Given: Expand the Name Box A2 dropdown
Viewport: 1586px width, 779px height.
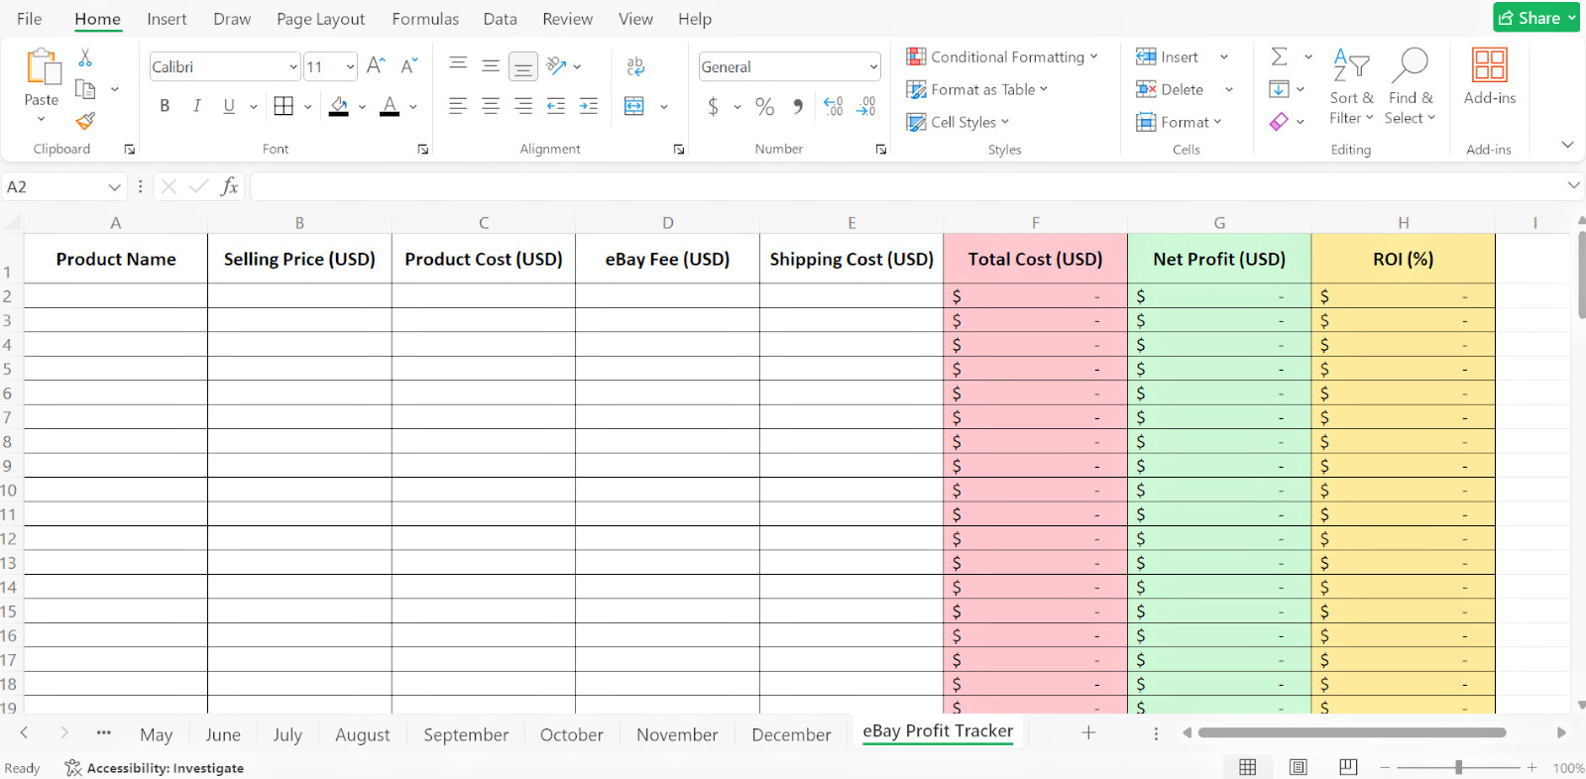Looking at the screenshot, I should (x=114, y=186).
